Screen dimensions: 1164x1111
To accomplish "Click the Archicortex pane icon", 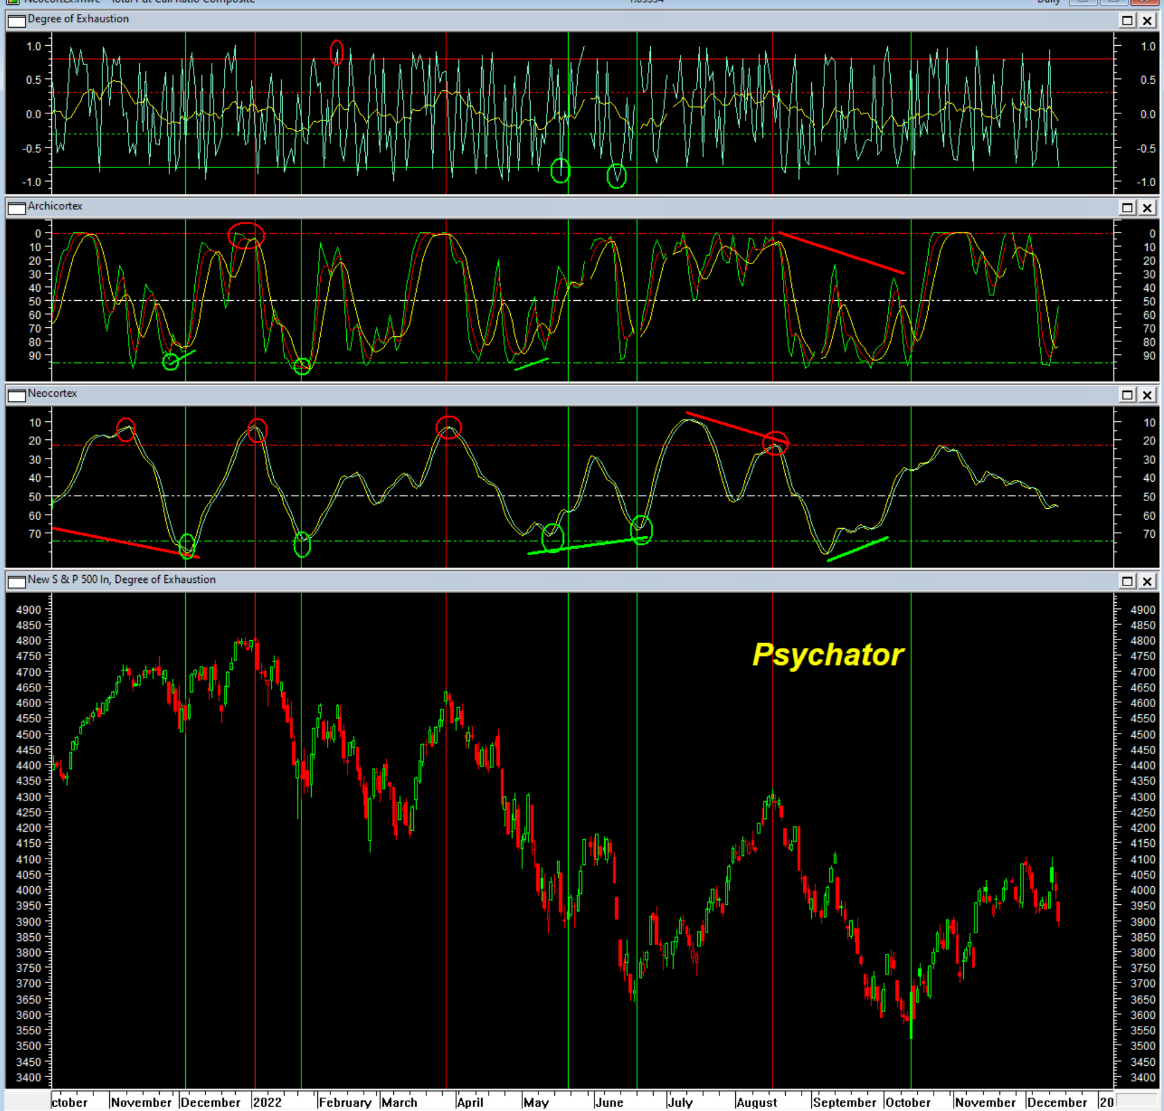I will pos(17,208).
